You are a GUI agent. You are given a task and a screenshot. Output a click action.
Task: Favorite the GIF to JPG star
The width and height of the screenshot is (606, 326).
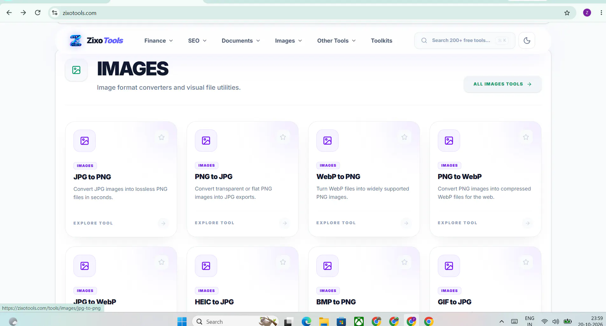click(526, 262)
